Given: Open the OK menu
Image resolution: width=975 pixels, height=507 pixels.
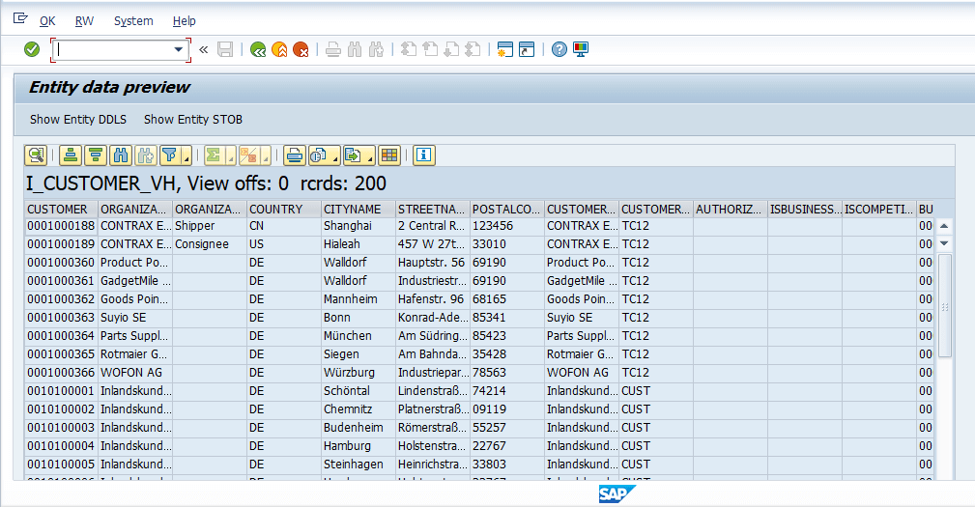Looking at the screenshot, I should [x=47, y=21].
